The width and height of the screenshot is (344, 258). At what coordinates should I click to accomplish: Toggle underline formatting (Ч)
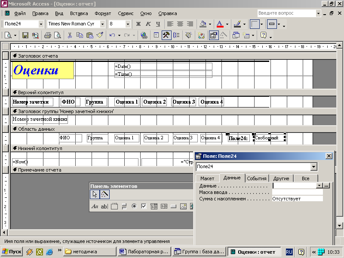[158, 24]
